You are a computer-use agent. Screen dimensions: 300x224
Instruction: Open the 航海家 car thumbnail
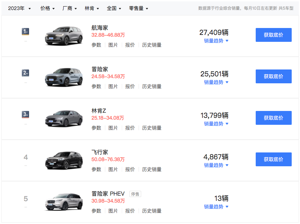point(64,36)
